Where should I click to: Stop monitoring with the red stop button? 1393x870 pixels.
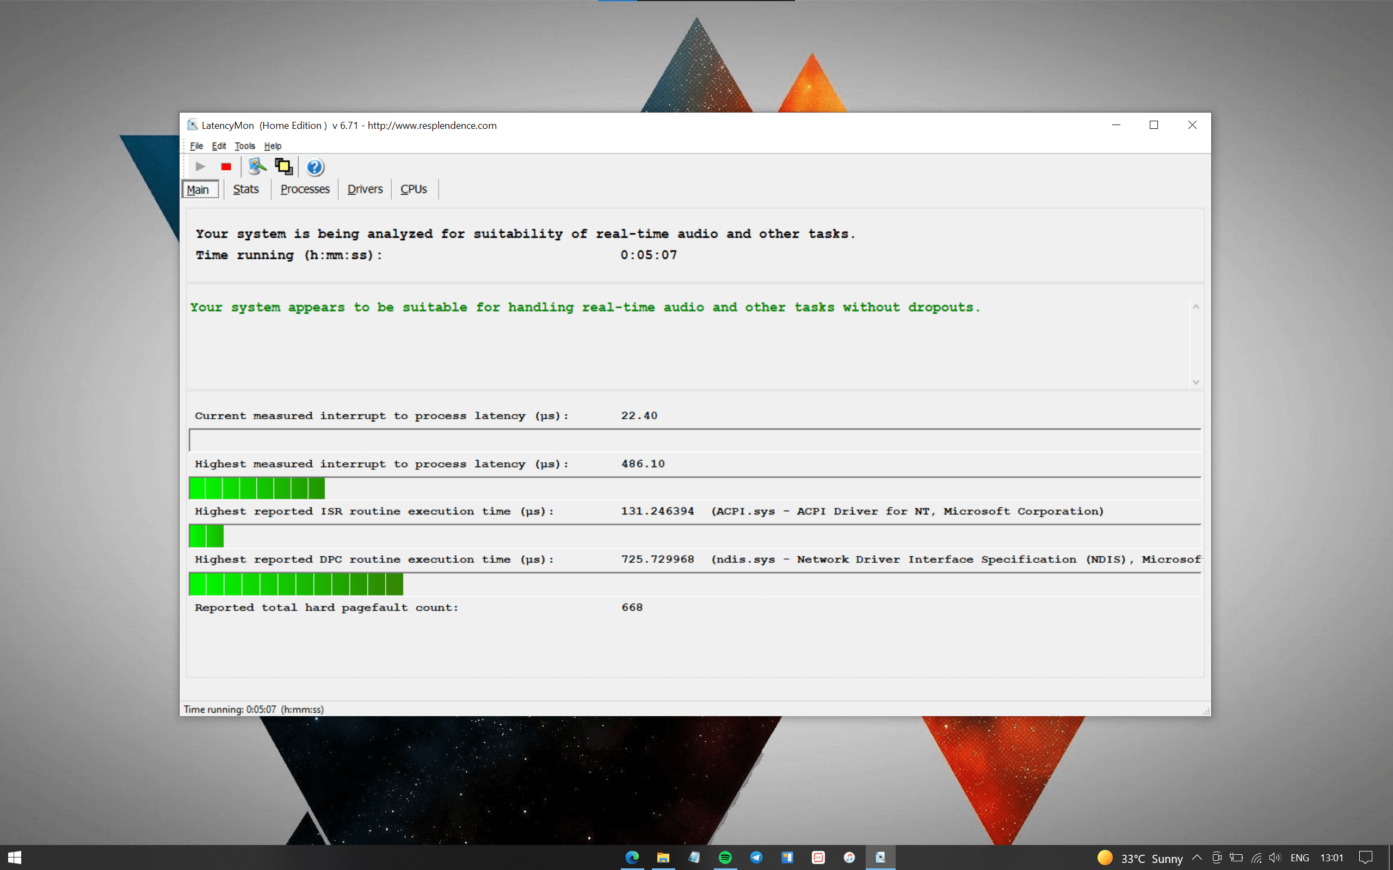(226, 167)
